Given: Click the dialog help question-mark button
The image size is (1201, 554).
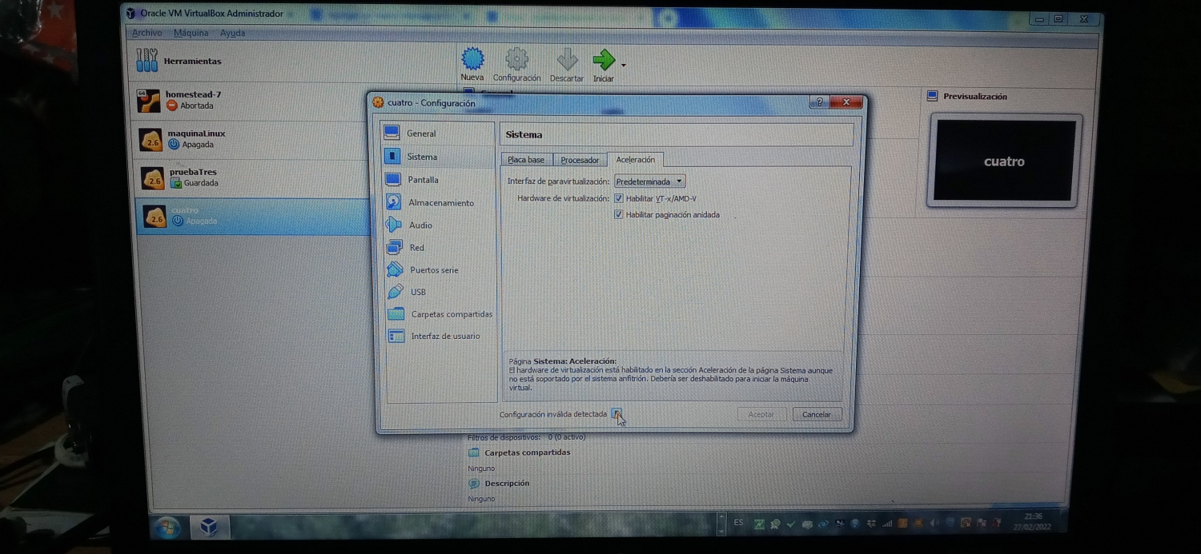Looking at the screenshot, I should pos(819,102).
